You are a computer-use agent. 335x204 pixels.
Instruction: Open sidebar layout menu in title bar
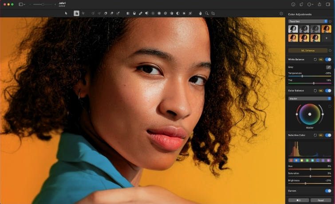tap(22, 4)
